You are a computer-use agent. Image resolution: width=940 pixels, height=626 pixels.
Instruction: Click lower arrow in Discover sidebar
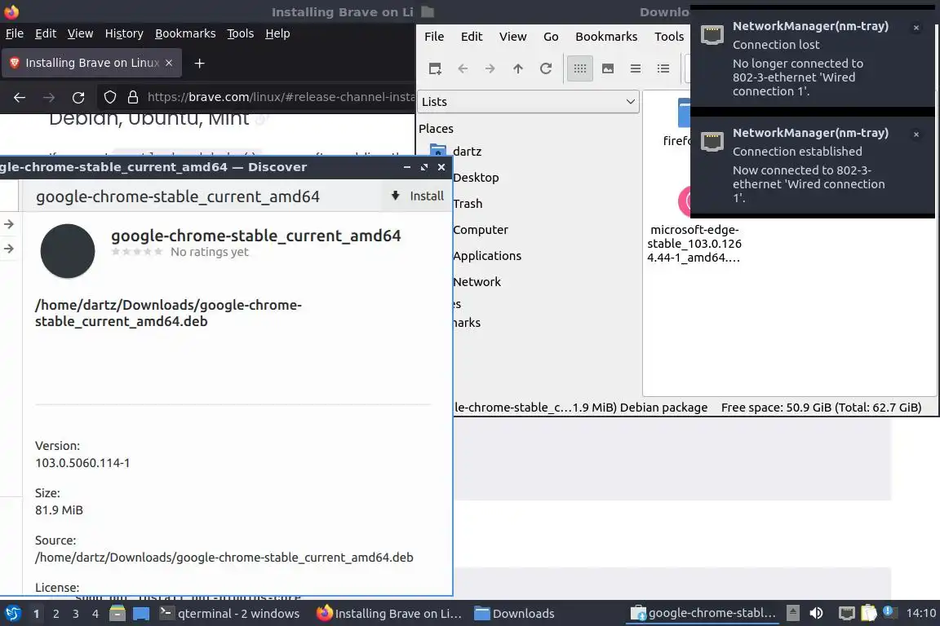tap(9, 249)
